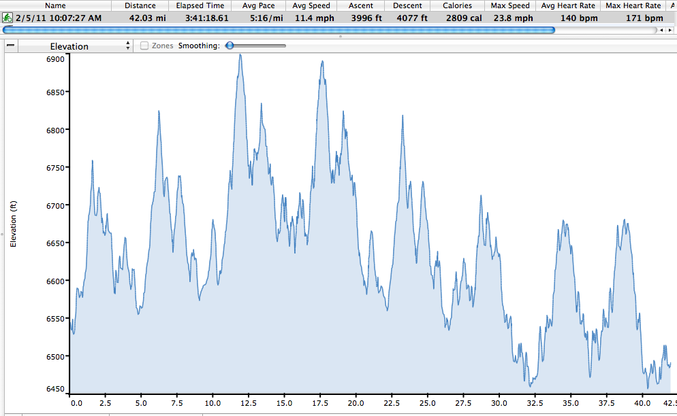Click the Calories column header
This screenshot has height=416, width=677.
pos(457,5)
